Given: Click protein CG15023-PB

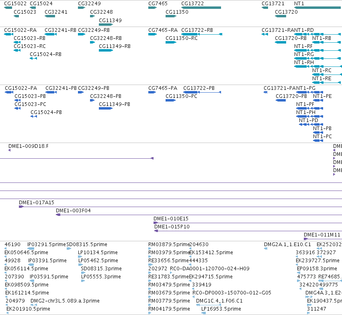Looking at the screenshot, I should point(30,96).
